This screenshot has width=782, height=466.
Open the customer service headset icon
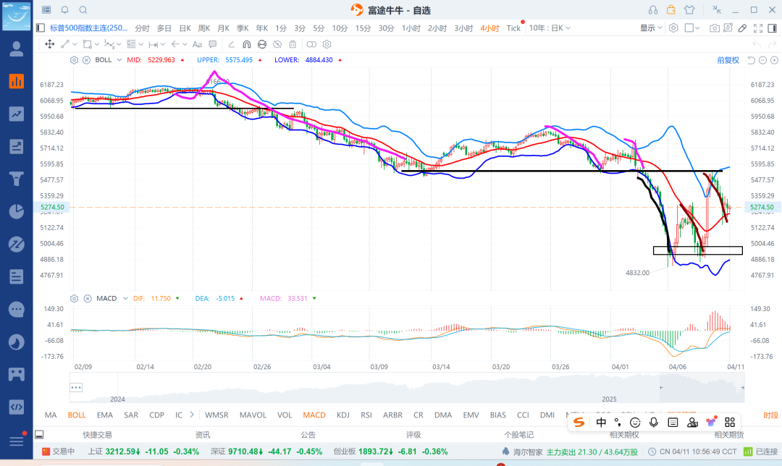pos(653,10)
